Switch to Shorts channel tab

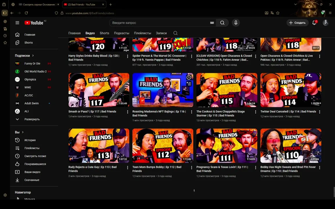(x=104, y=33)
